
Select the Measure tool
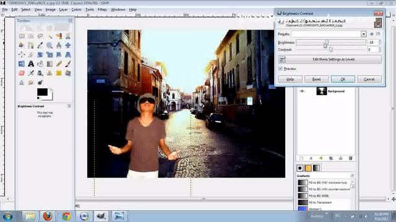coord(59,45)
